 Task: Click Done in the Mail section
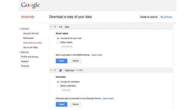click(62, 61)
